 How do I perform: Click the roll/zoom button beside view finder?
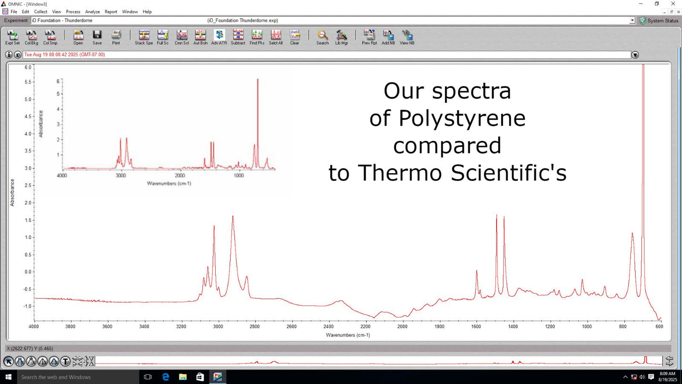tap(669, 362)
